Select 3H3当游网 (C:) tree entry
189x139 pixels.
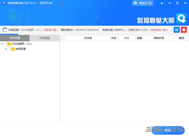[x=22, y=44]
